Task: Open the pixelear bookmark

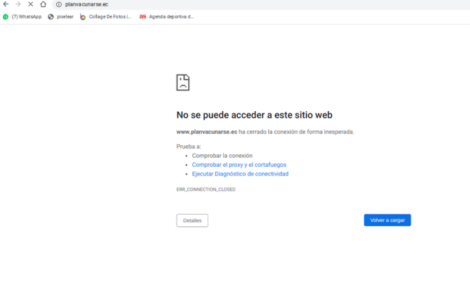Action: click(x=61, y=17)
